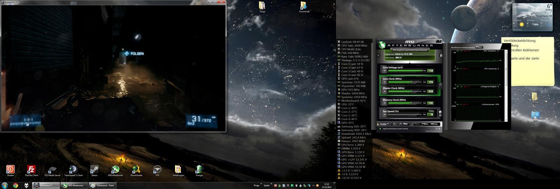
Task: Click the CPU Takt 3600 MHz entry
Action: pos(352,45)
